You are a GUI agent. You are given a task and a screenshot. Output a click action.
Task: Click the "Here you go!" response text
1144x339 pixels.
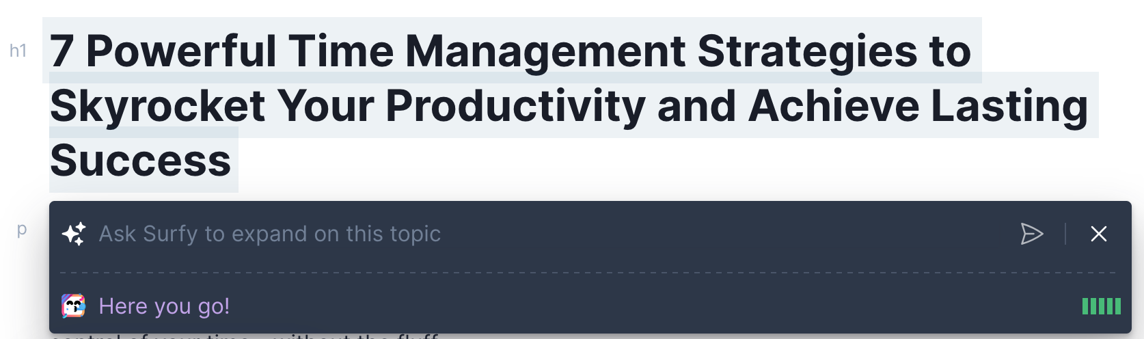pos(164,306)
